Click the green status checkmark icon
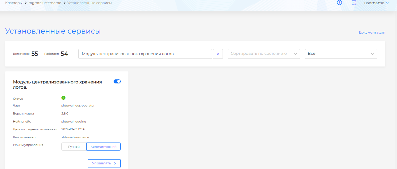 coord(64,98)
